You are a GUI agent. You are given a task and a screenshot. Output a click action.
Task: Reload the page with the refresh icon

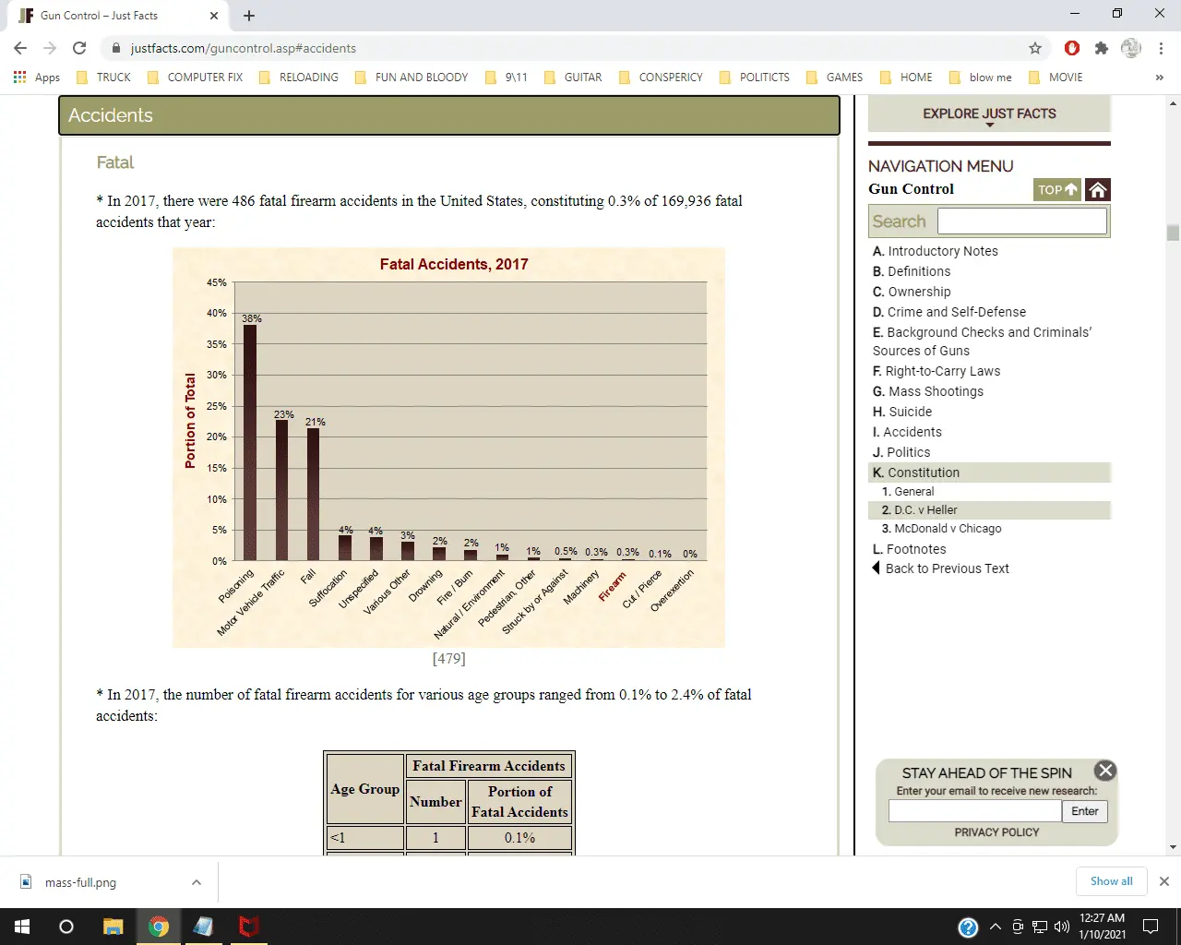click(79, 48)
